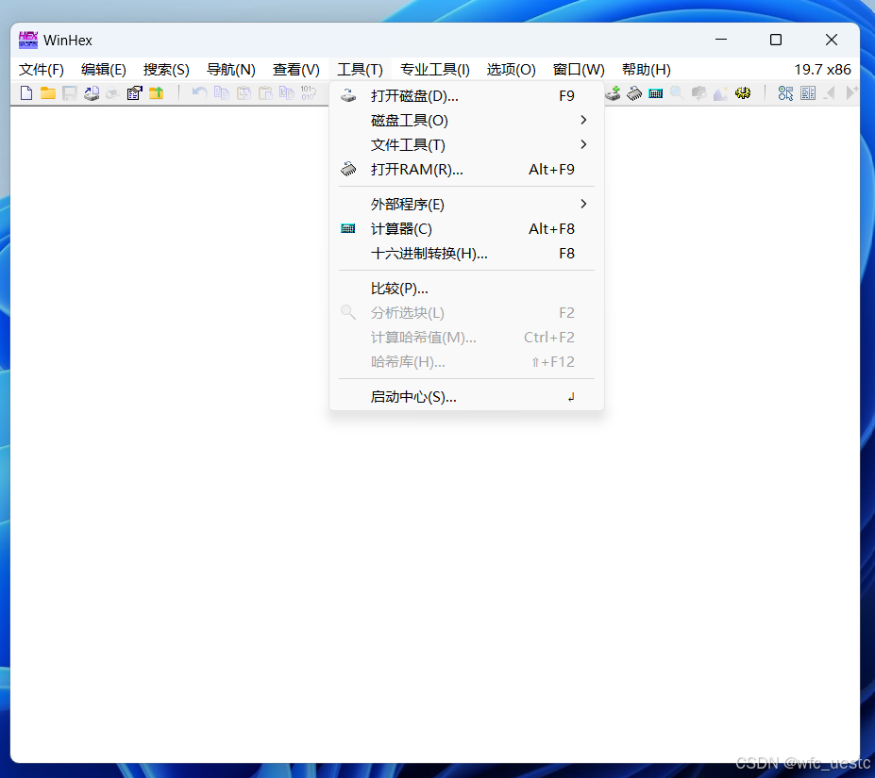
Task: Click the data interpreter pointer icon
Action: click(x=785, y=93)
